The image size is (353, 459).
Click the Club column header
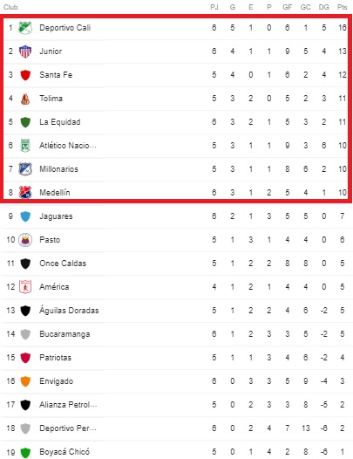(x=10, y=7)
